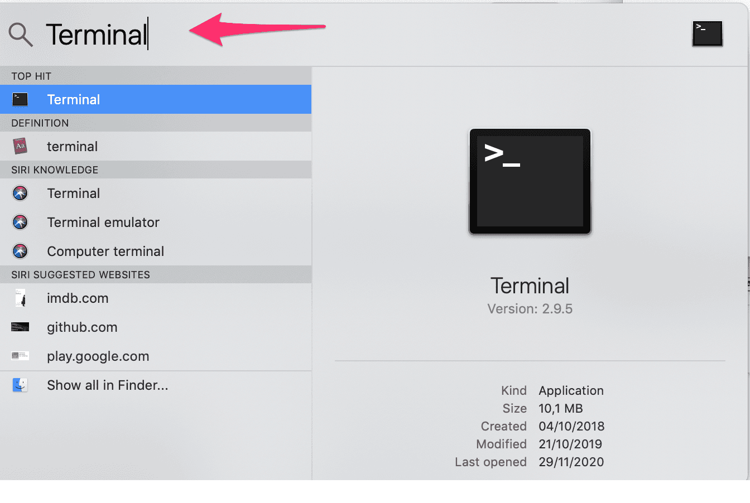Click the large Terminal preview icon
Screen dimensions: 750x503
click(x=530, y=182)
